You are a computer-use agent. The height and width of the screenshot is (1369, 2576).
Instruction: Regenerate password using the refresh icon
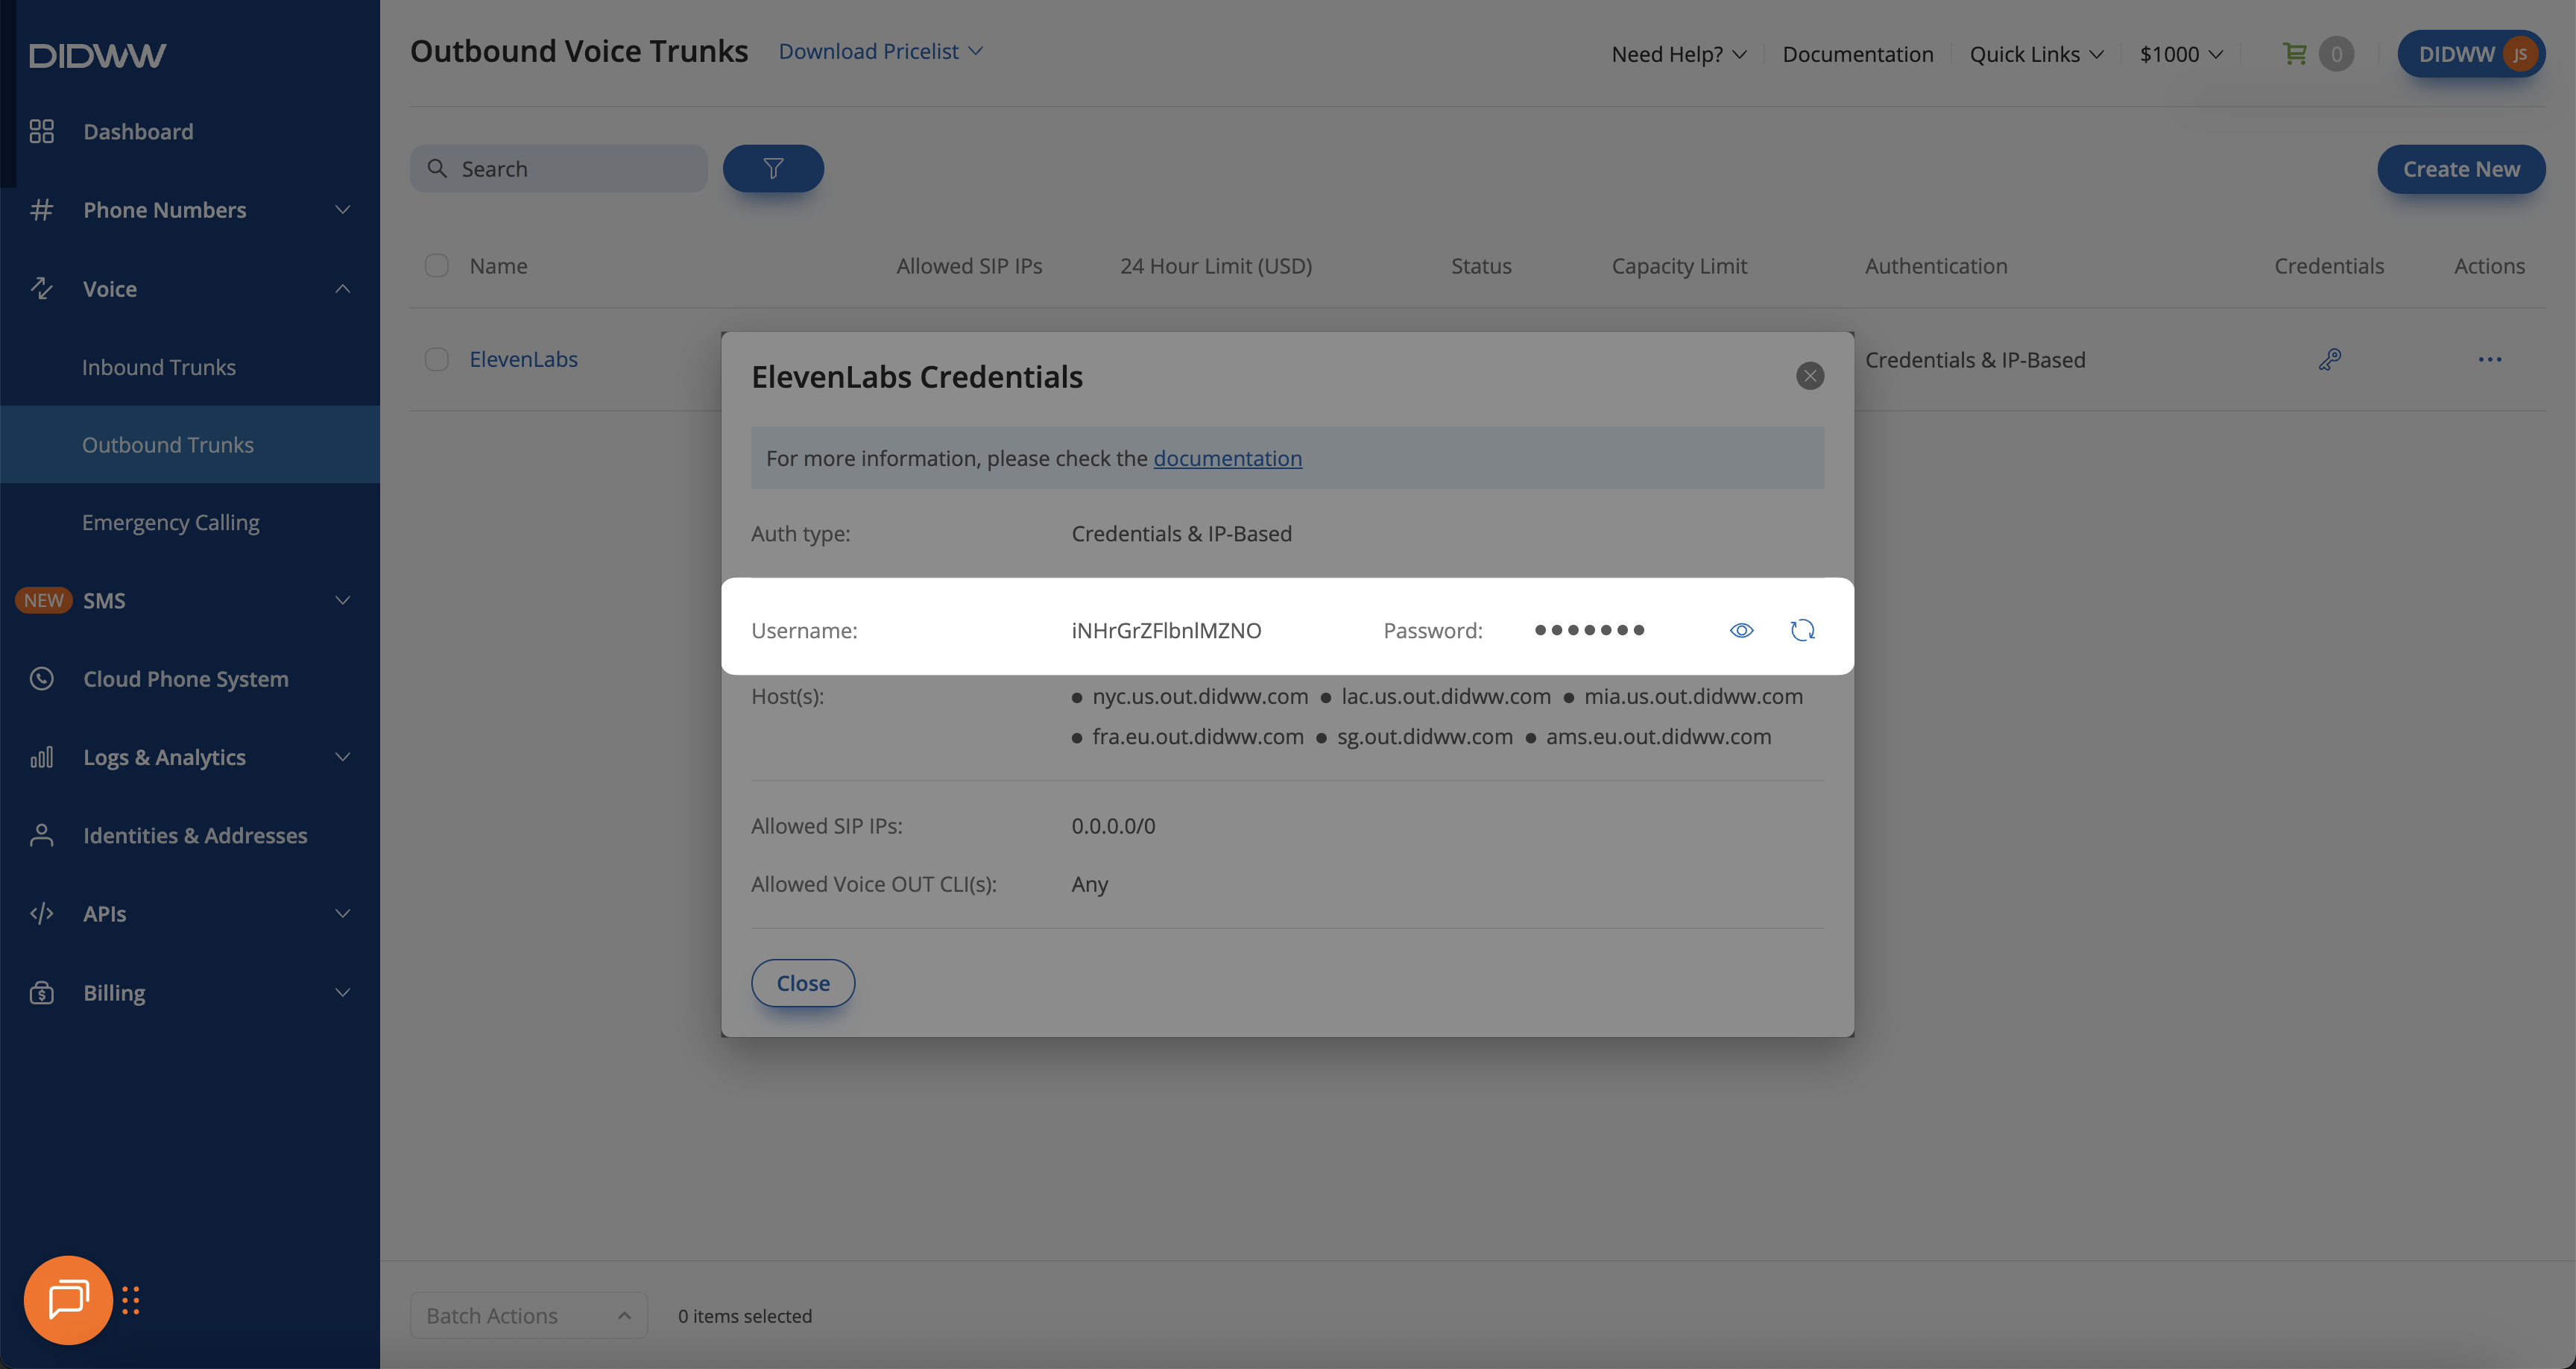point(1802,629)
